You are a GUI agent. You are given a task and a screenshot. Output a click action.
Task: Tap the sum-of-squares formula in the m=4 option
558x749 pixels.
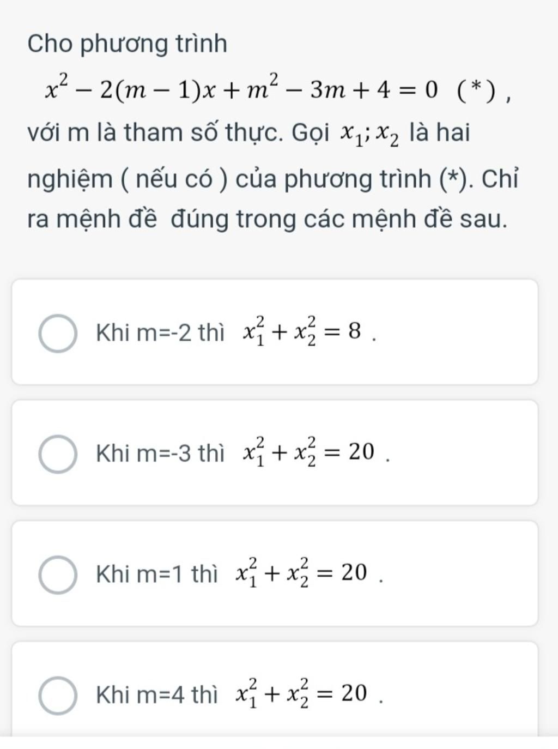(x=302, y=694)
